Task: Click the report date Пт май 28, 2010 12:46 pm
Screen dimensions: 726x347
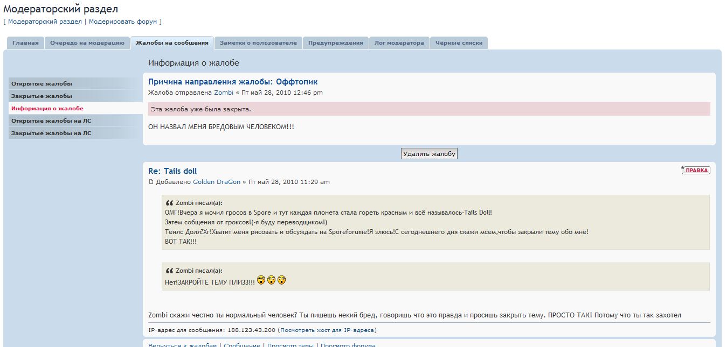Action: point(282,93)
